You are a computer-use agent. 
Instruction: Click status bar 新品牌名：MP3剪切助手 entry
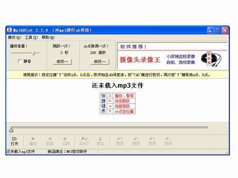[x=68, y=151]
